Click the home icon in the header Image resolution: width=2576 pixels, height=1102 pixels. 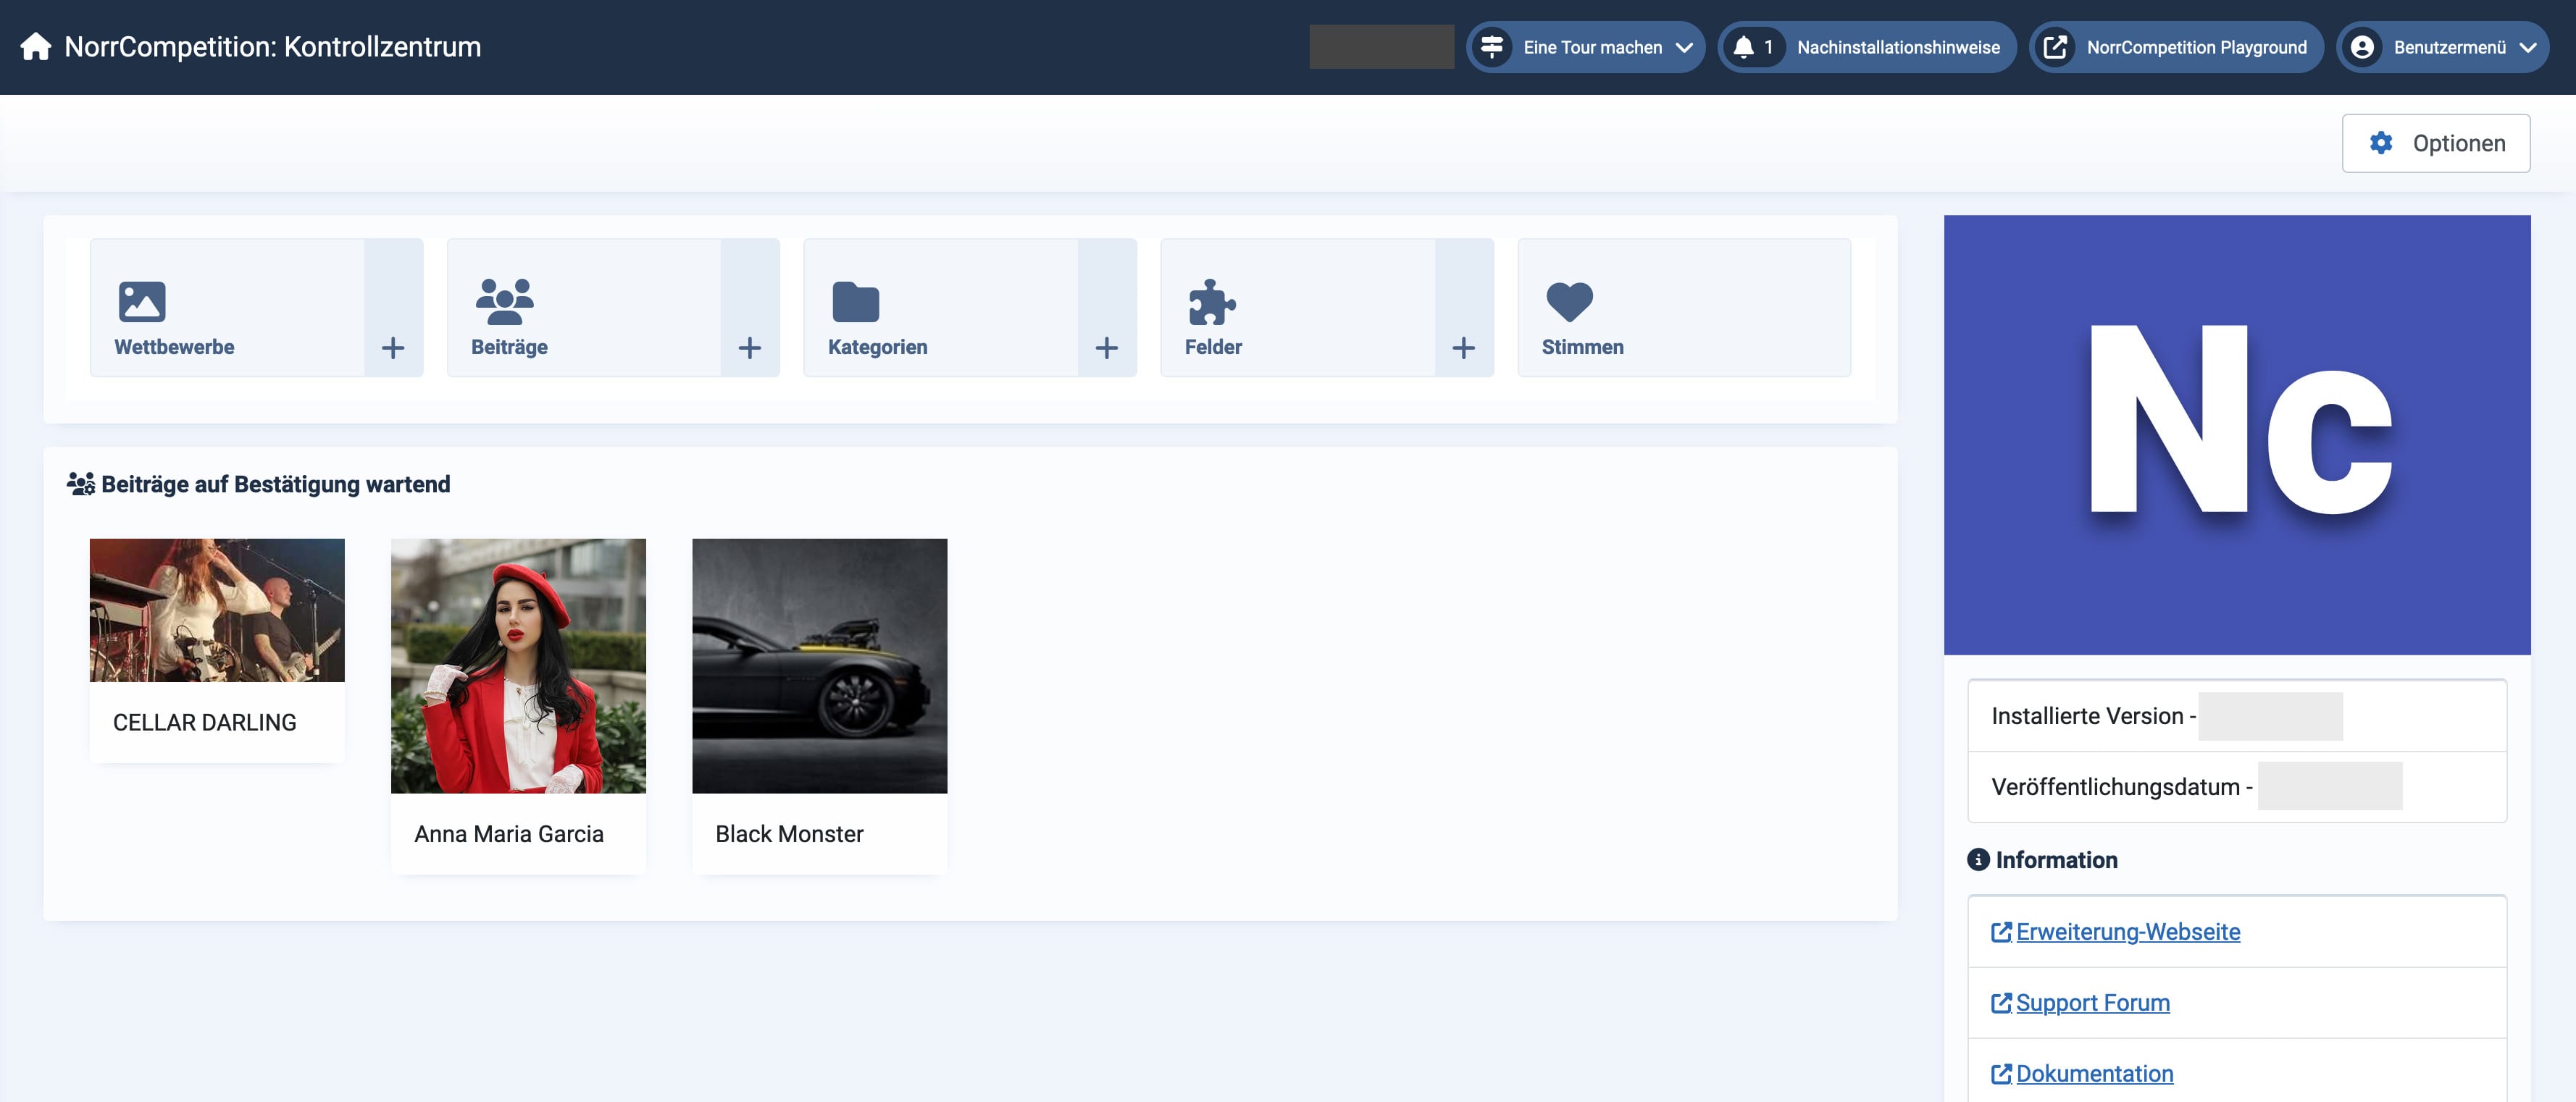click(x=36, y=47)
